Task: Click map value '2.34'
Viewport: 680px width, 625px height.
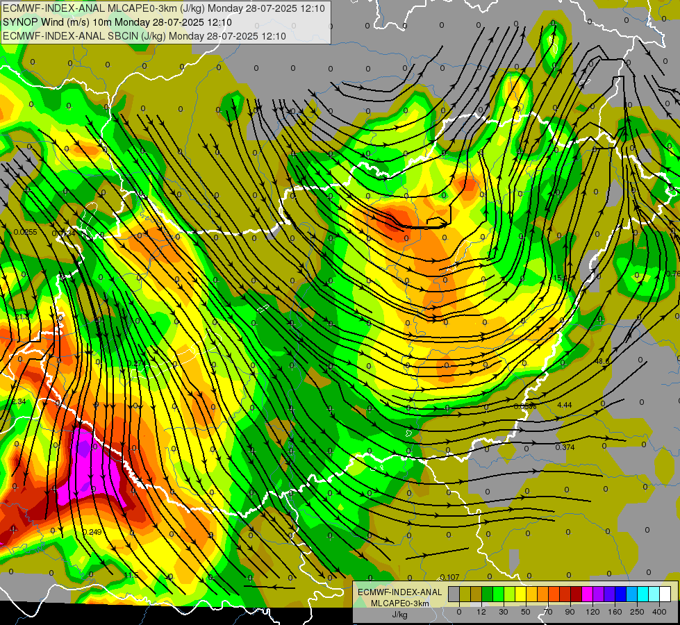Action: 19,401
